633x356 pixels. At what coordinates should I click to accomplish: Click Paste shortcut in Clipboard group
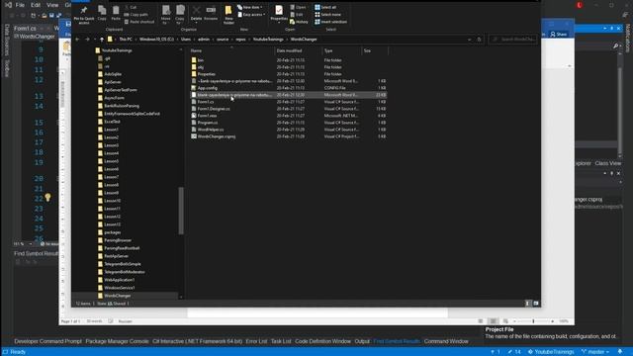tap(139, 22)
